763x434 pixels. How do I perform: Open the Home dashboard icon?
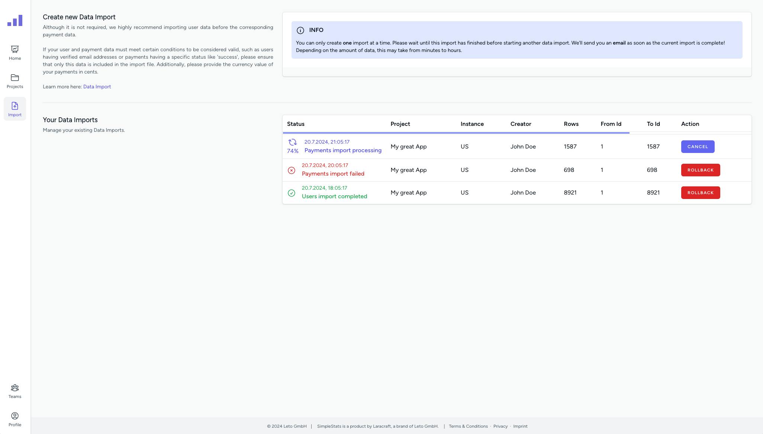pos(15,49)
